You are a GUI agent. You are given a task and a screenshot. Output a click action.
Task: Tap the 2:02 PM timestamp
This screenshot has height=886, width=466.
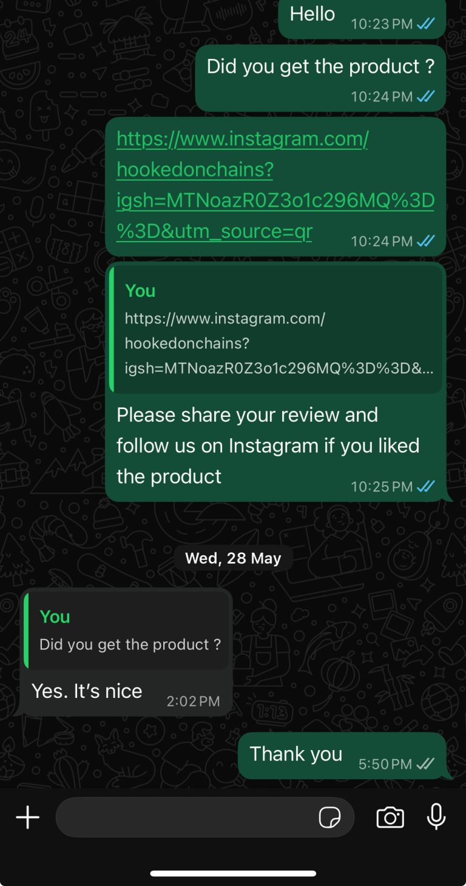coord(193,702)
